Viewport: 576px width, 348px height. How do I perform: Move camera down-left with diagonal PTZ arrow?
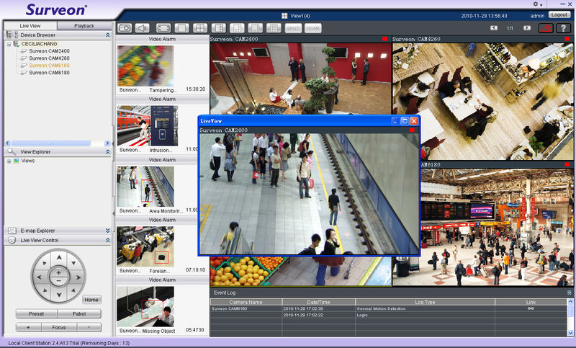(45, 290)
